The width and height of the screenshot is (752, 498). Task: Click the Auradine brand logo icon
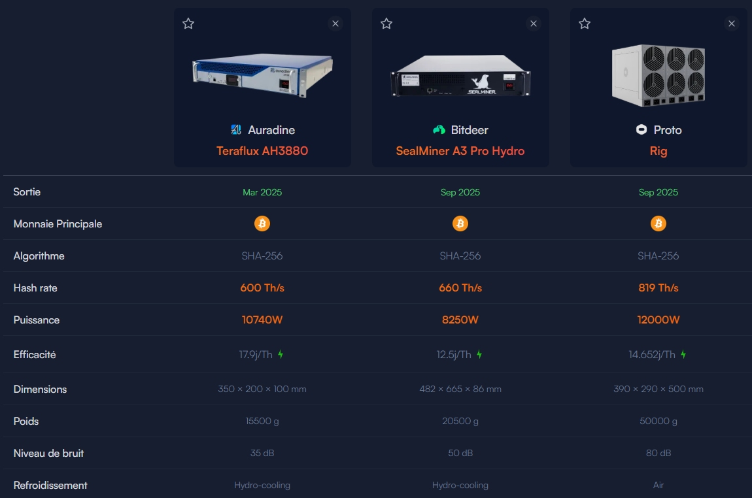[x=236, y=130]
